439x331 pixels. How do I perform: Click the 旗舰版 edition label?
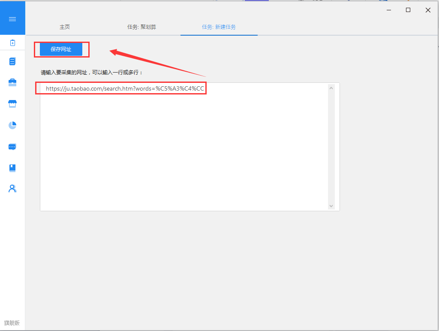[x=12, y=323]
